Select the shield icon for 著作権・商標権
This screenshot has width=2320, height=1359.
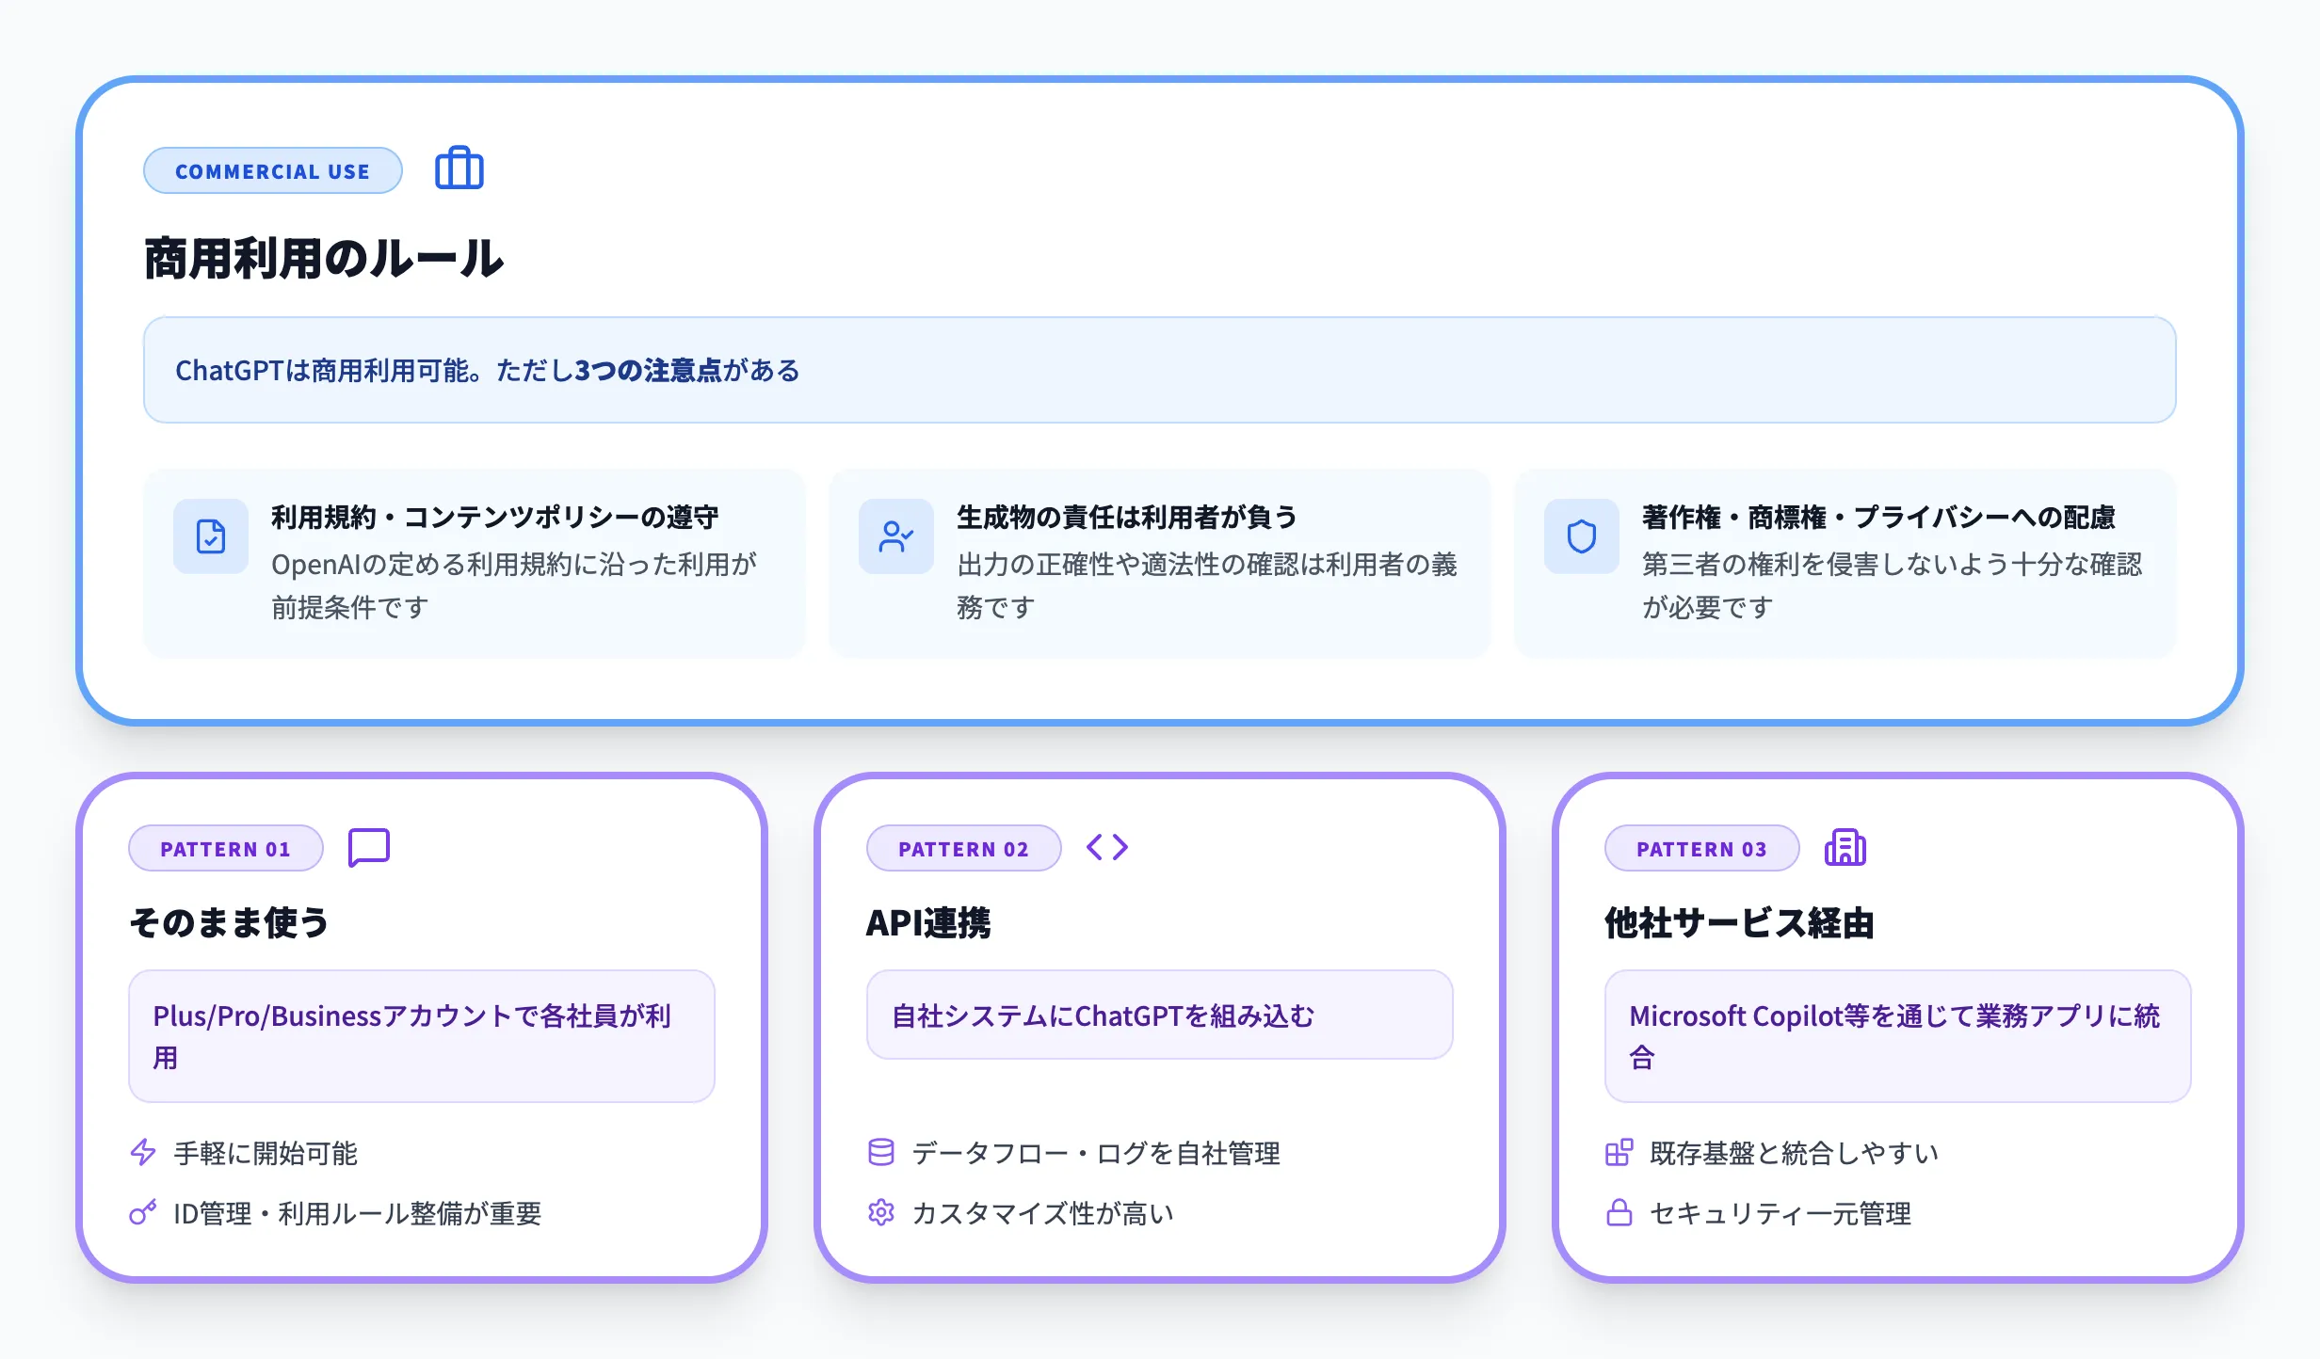click(x=1581, y=537)
